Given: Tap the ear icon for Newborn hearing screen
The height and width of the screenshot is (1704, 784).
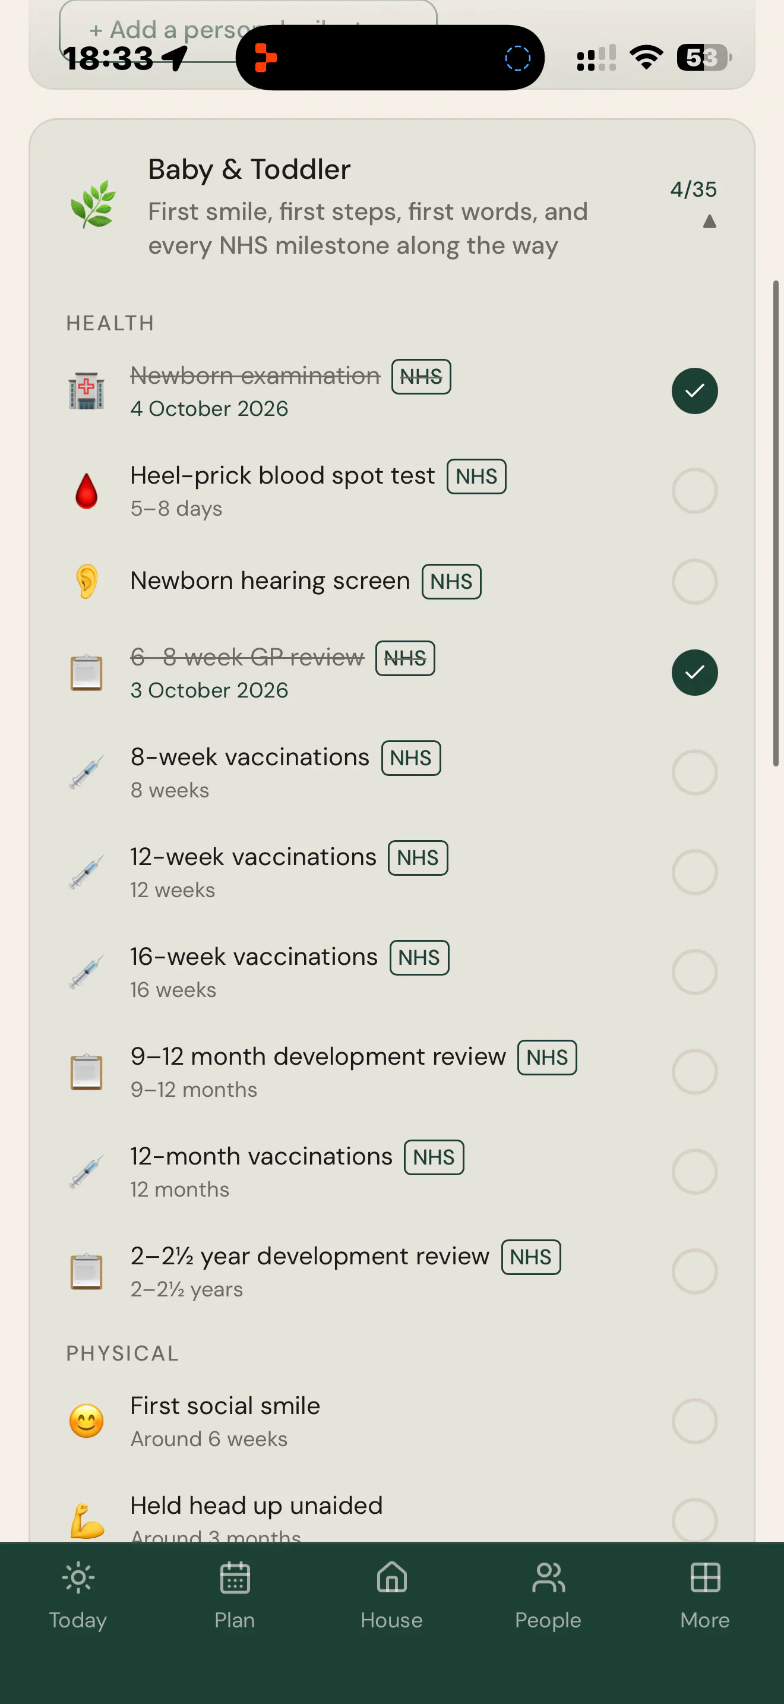Looking at the screenshot, I should (x=87, y=582).
